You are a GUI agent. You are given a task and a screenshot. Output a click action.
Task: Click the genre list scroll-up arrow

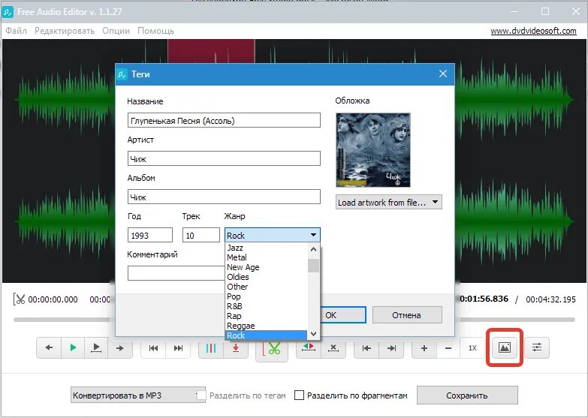(313, 249)
